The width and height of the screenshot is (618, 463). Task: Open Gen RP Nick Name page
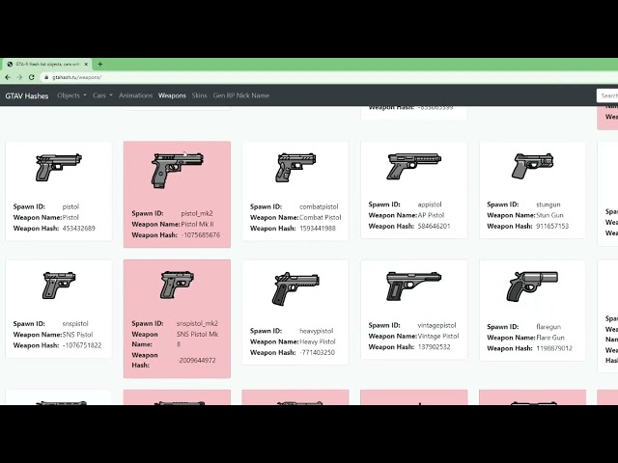tap(241, 95)
